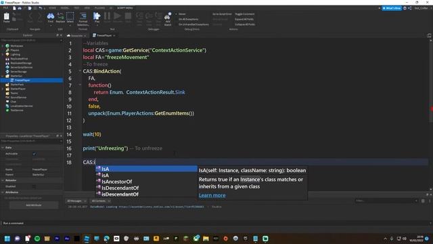The height and width of the screenshot is (244, 433).
Task: Open the VIEW ribbon tab
Action: pos(87,8)
